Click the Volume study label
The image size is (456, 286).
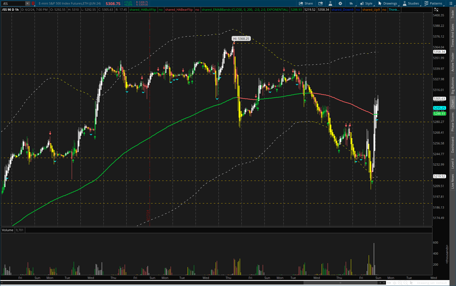tap(8, 230)
